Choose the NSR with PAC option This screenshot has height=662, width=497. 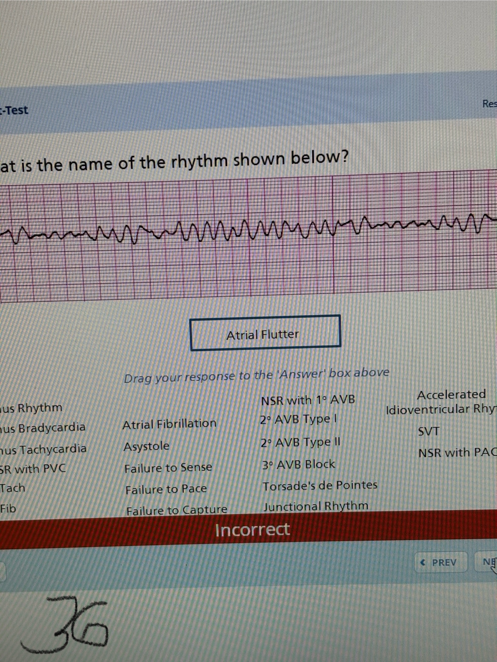tap(457, 453)
